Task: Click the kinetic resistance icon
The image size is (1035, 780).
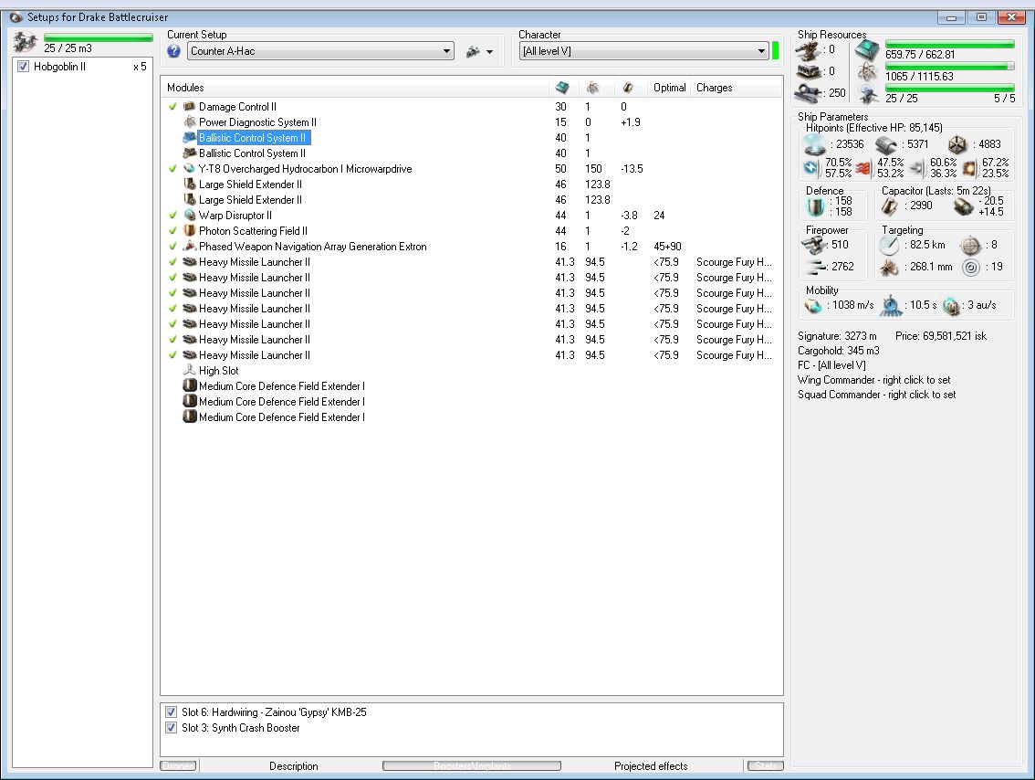Action: pos(917,168)
